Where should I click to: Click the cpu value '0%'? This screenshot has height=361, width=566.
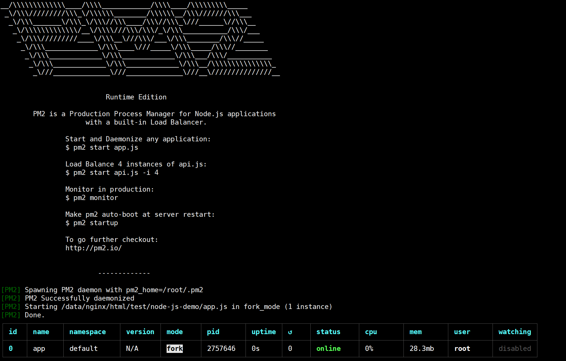pyautogui.click(x=369, y=349)
